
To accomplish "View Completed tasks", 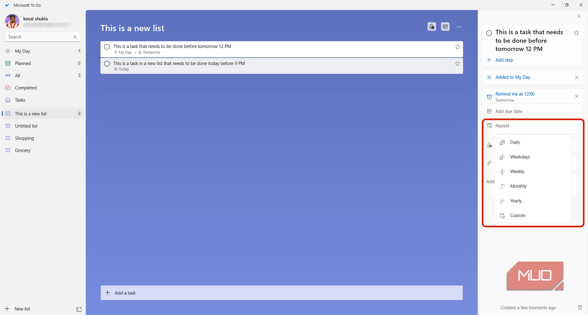I will [x=42, y=88].
